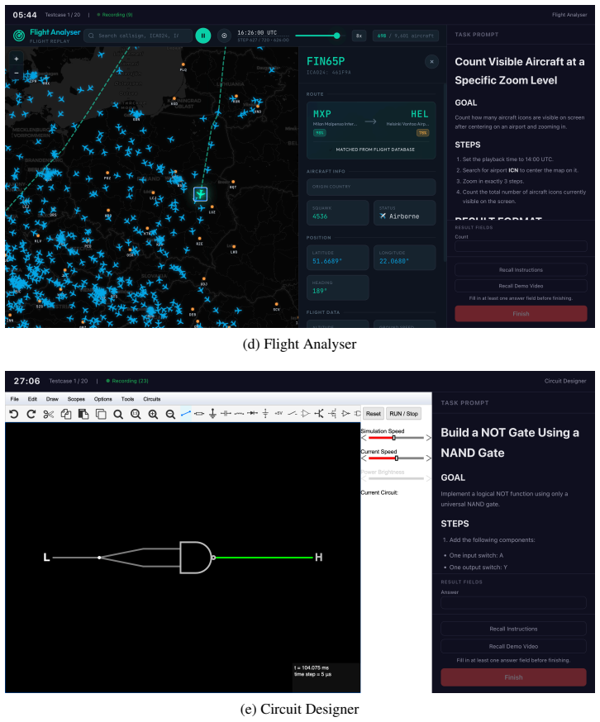Viewport: 600px width, 722px height.
Task: Click the flight replay timeline slider handle
Action: (x=337, y=36)
